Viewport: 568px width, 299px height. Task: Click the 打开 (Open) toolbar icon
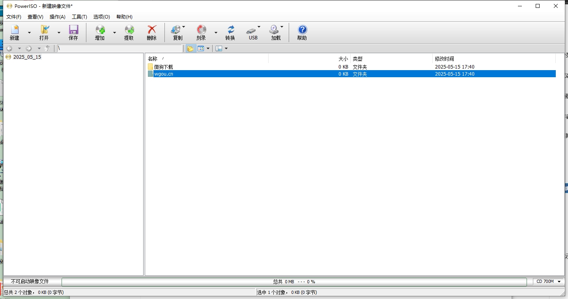coord(45,30)
